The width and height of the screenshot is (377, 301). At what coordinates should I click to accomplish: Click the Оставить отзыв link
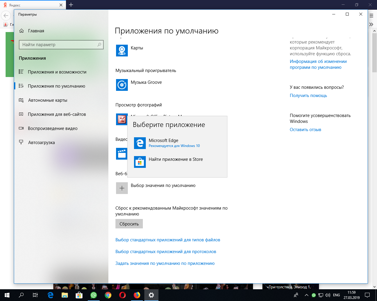point(305,130)
